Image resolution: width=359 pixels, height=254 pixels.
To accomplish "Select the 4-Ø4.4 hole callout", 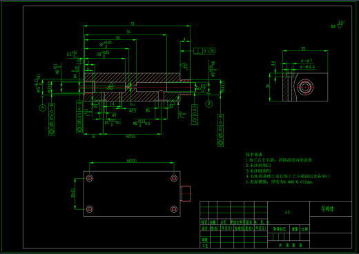I will 307,67.
